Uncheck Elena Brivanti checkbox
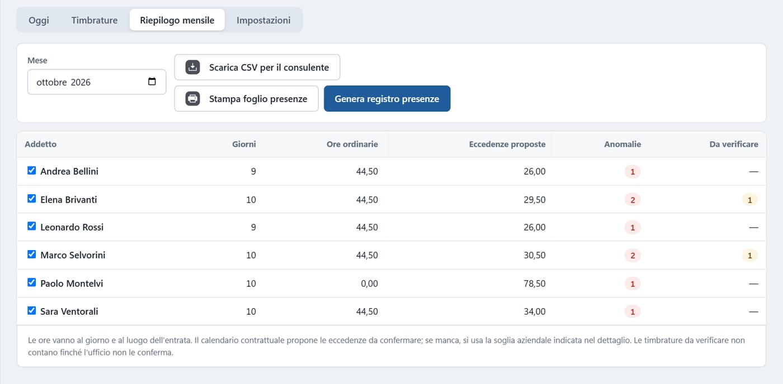The width and height of the screenshot is (783, 384). point(32,199)
